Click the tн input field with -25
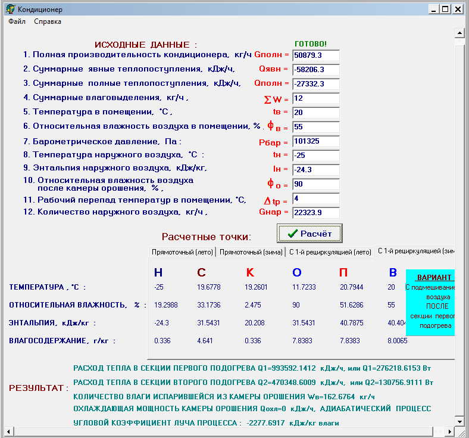Image resolution: width=469 pixels, height=438 pixels. pyautogui.click(x=316, y=156)
